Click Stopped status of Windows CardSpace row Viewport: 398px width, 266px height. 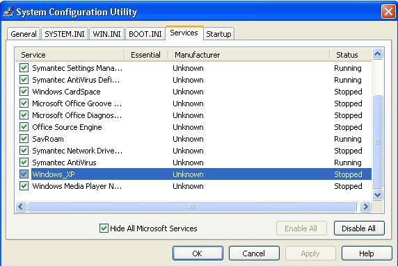tap(348, 92)
